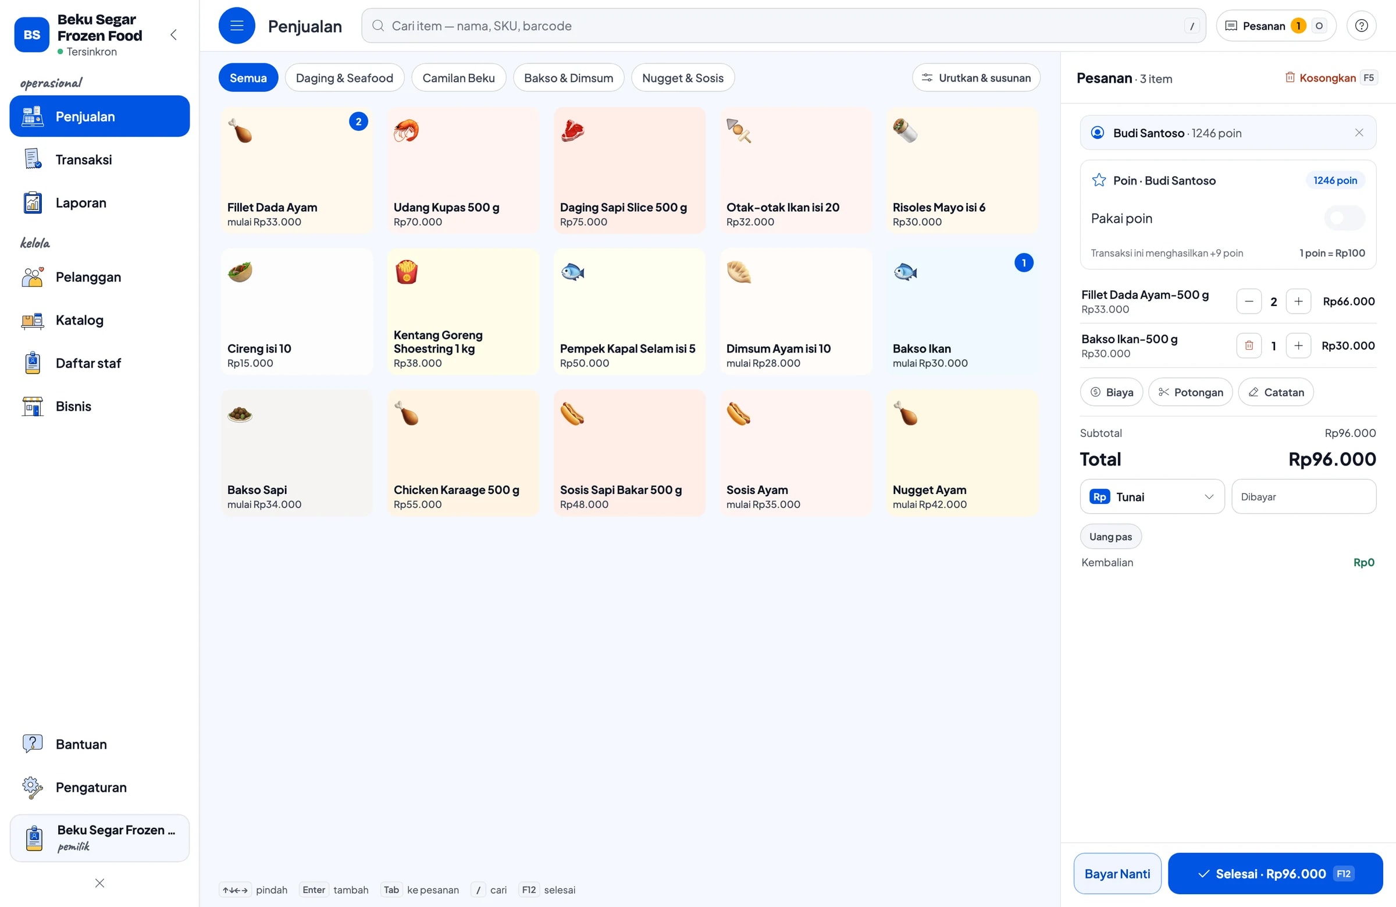Apply a Potongan discount
The image size is (1396, 907).
[1190, 392]
